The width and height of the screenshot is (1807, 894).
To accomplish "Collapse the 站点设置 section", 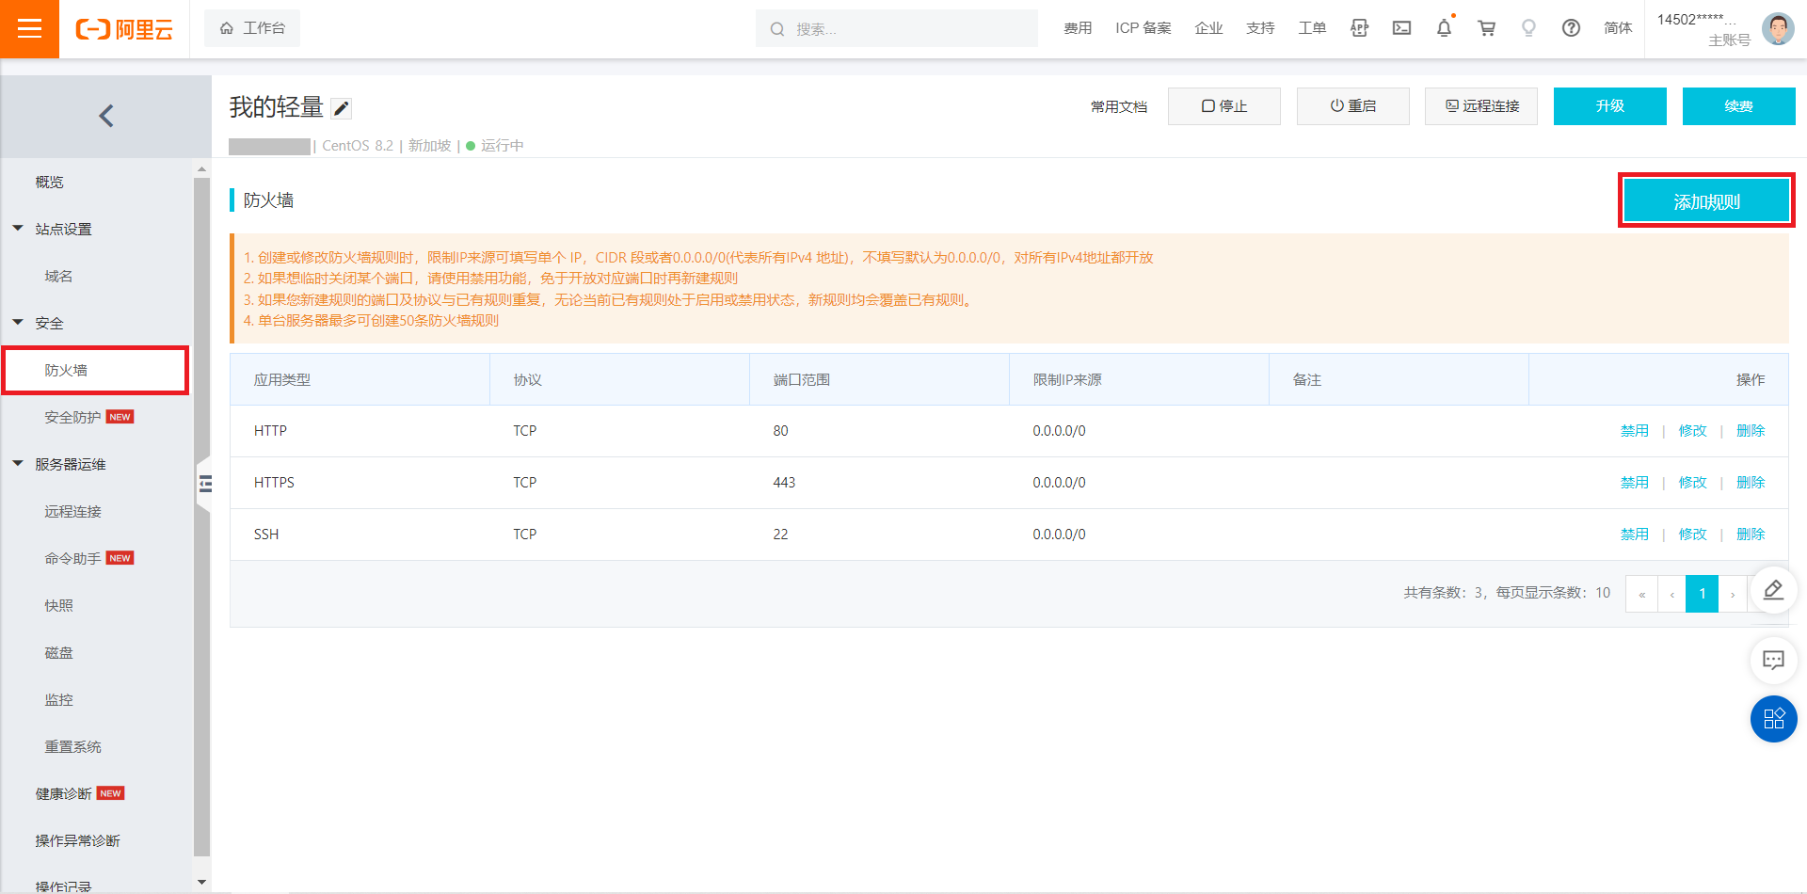I will click(18, 229).
